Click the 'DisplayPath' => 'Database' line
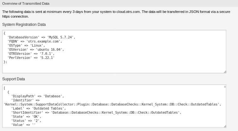238x131 pixels. click(x=38, y=96)
